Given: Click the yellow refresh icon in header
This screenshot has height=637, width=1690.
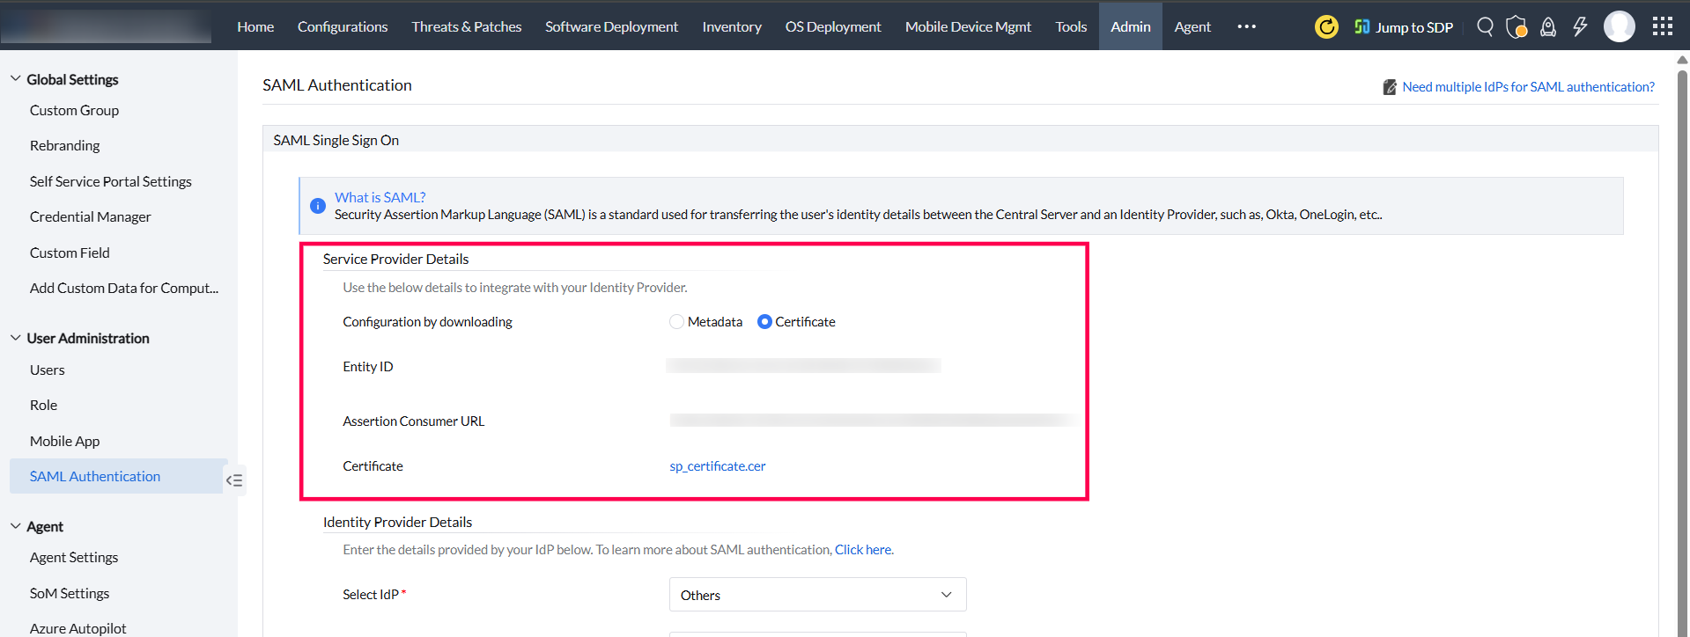Looking at the screenshot, I should tap(1326, 27).
